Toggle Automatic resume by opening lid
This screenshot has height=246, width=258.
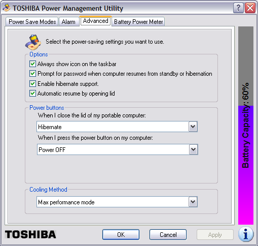(x=32, y=94)
